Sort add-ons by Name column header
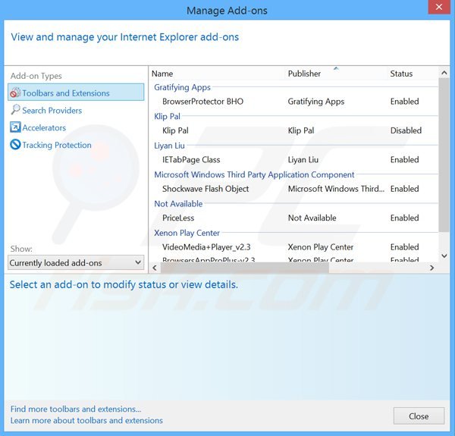Screen dimensions: 455x436 coord(162,74)
